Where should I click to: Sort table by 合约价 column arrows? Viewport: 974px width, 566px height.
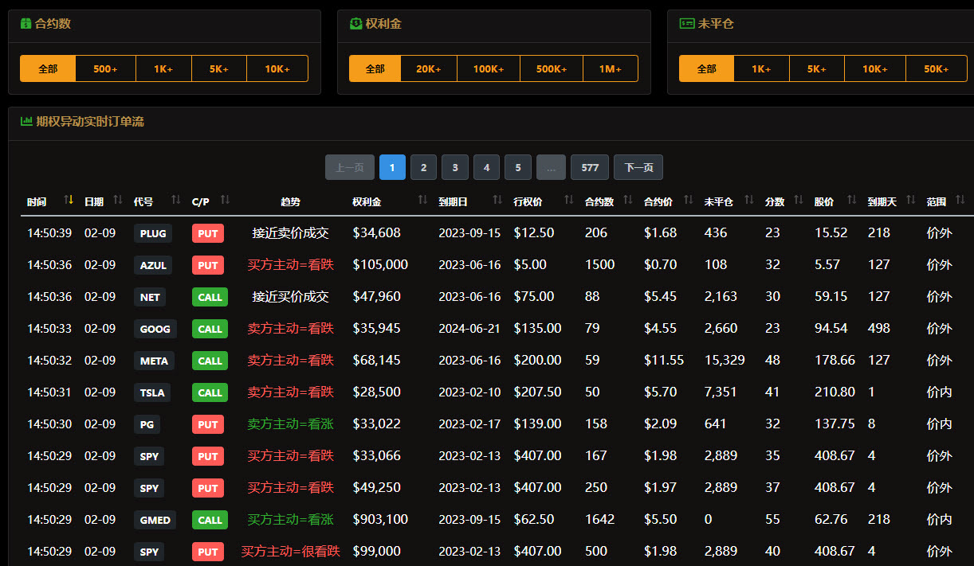click(x=688, y=201)
